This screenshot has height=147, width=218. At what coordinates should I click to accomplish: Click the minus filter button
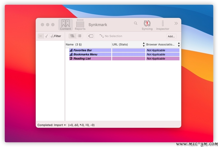pos(41,36)
